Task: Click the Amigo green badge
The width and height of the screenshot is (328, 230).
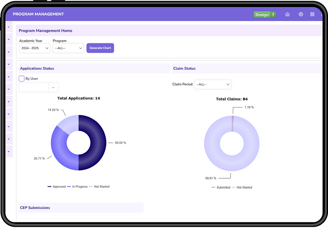Action: [x=262, y=14]
